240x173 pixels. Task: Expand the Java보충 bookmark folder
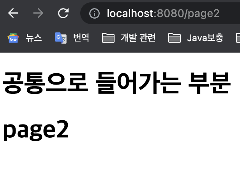tap(205, 38)
